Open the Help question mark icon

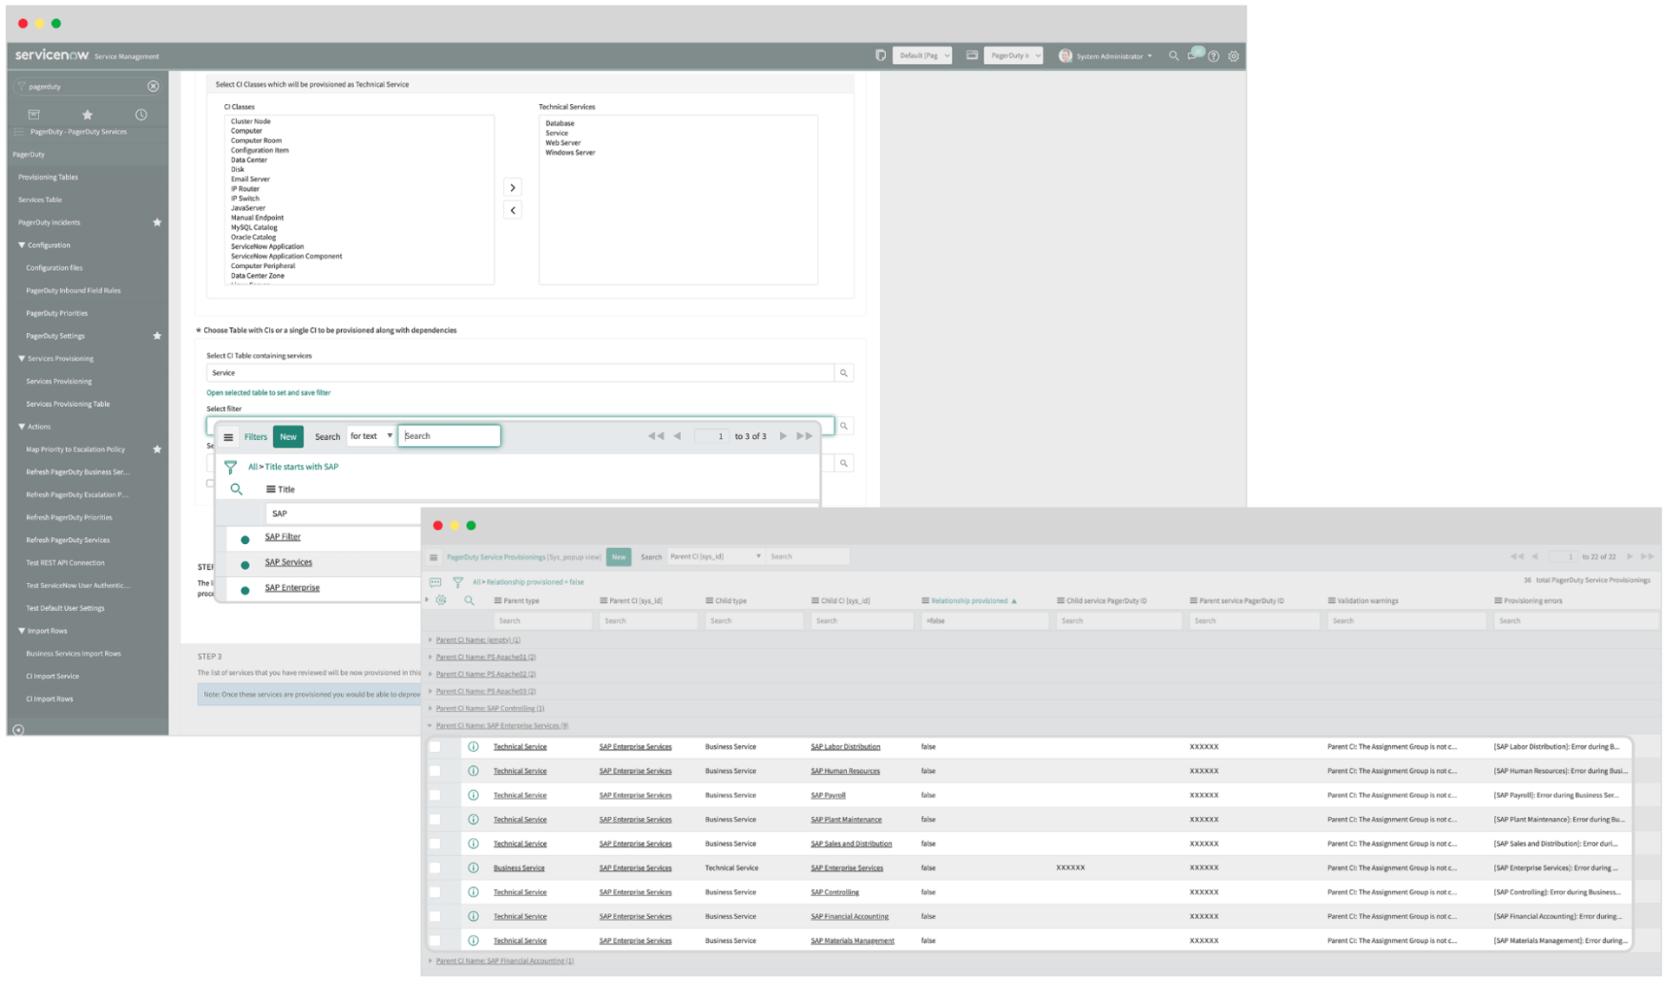pyautogui.click(x=1213, y=56)
